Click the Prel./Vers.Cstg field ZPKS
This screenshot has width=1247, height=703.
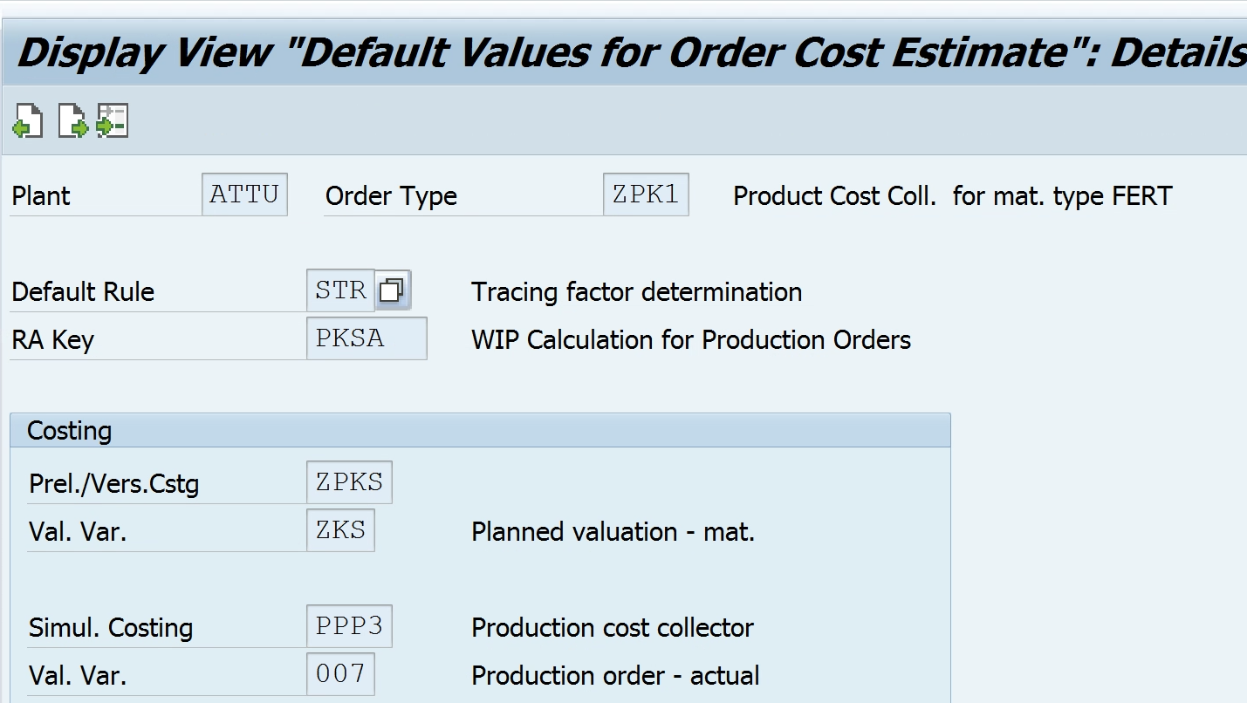point(349,482)
